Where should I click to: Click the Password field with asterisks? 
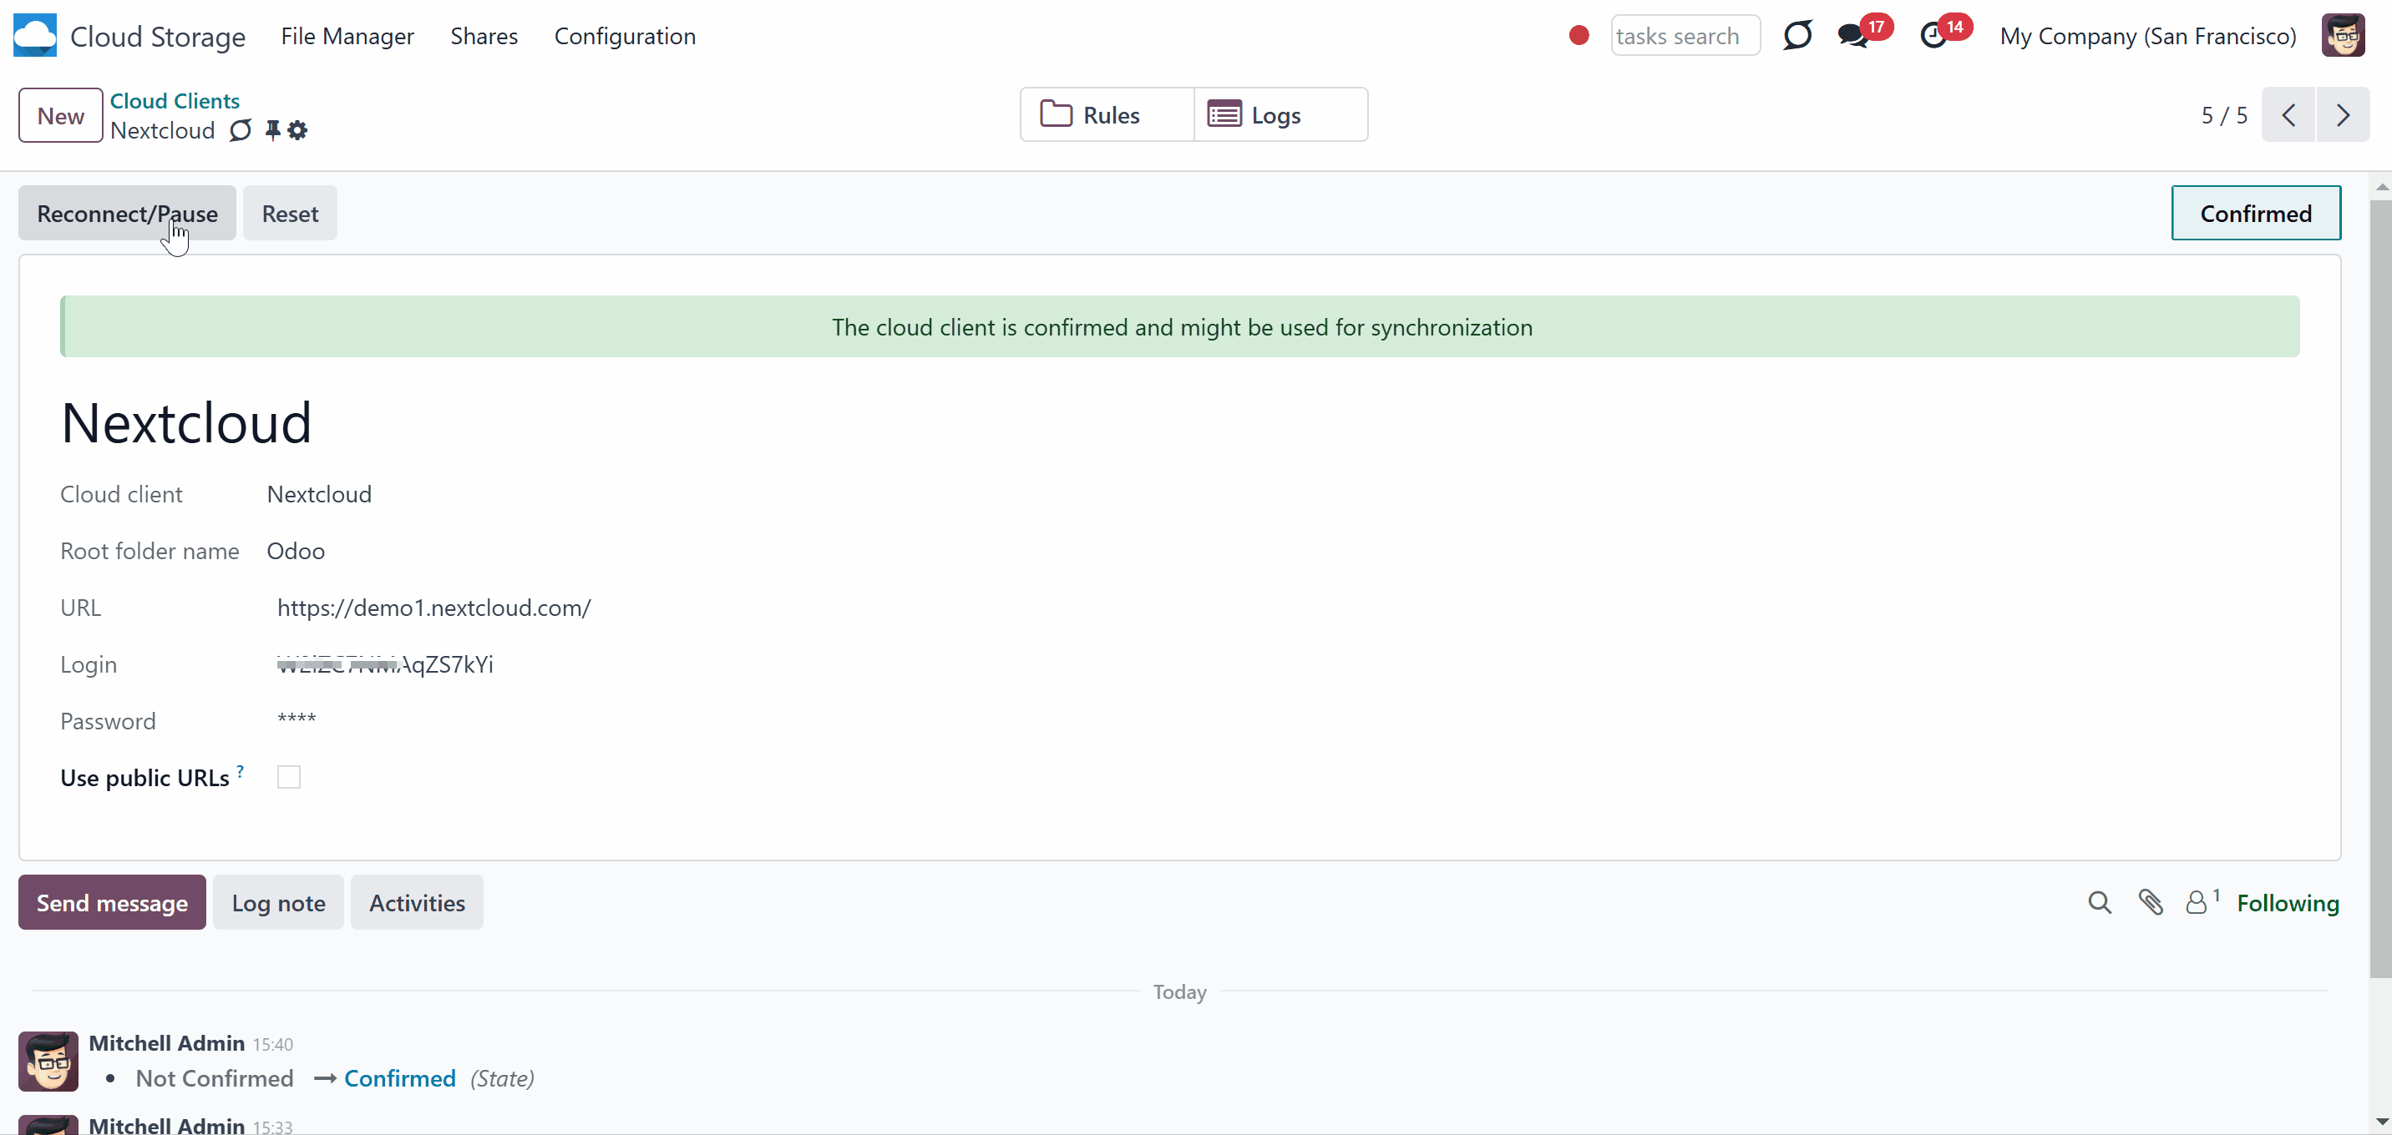296,720
